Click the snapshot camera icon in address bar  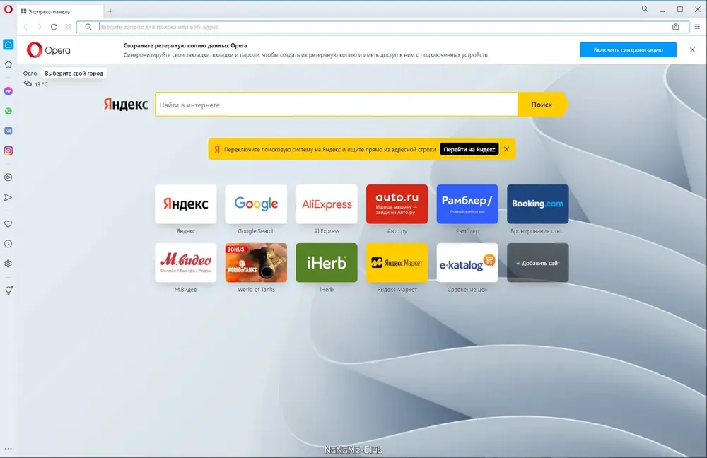675,27
